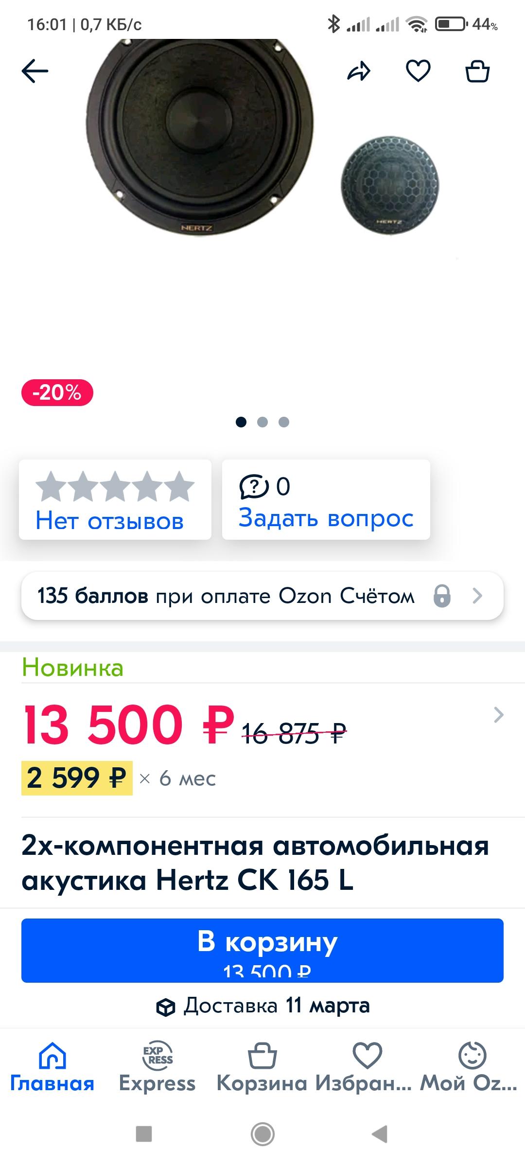Tap the lock icon beside Ozon Счётом
This screenshot has height=1167, width=525.
442,596
